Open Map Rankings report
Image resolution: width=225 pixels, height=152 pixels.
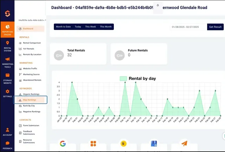point(31,100)
